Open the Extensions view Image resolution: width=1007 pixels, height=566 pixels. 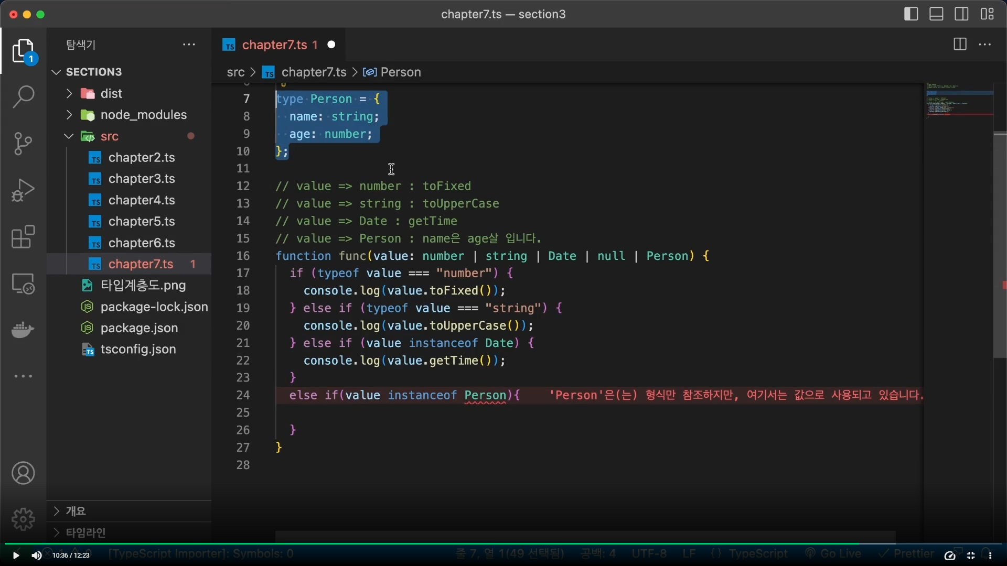[23, 237]
